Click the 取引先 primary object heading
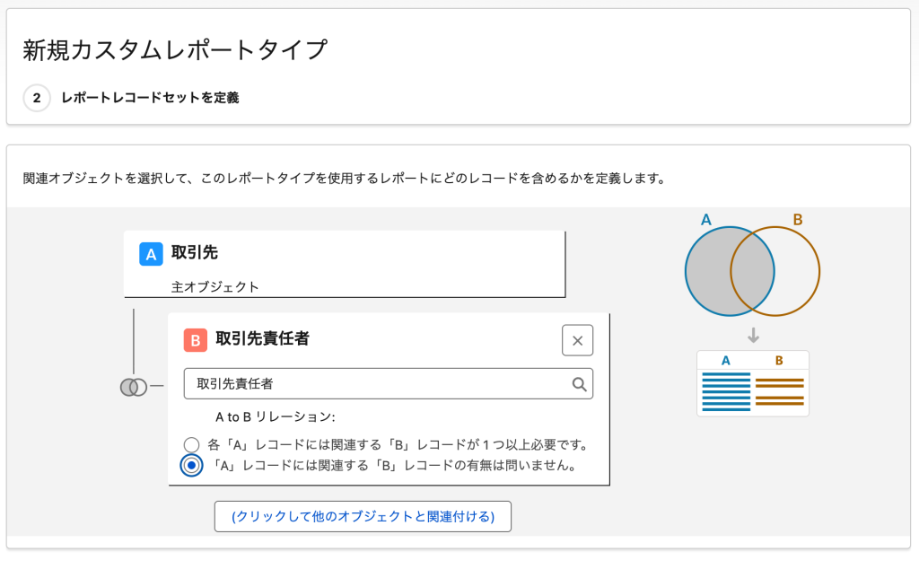Viewport: 919px width, 578px height. 195,253
